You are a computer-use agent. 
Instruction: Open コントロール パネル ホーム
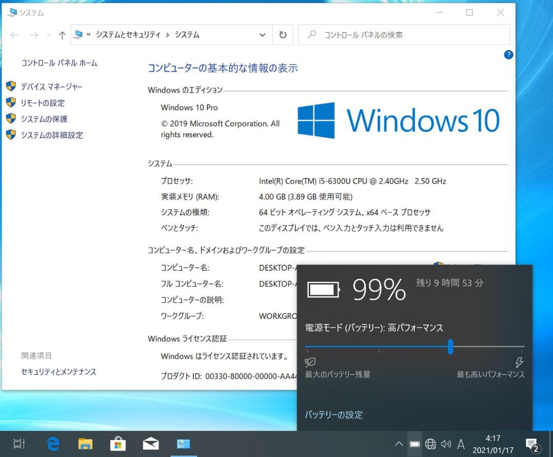tap(59, 63)
